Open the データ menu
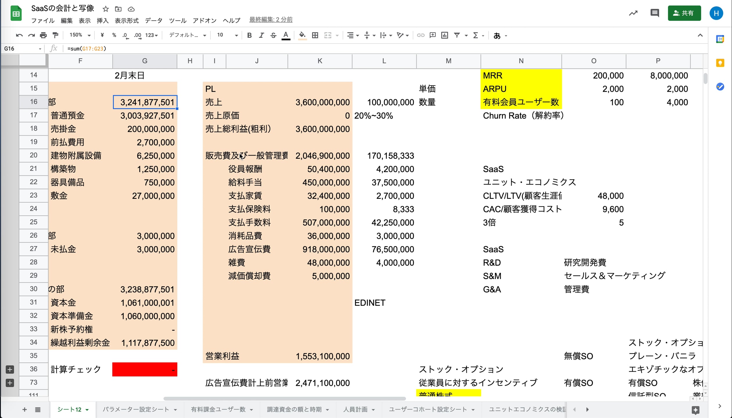 coord(153,21)
